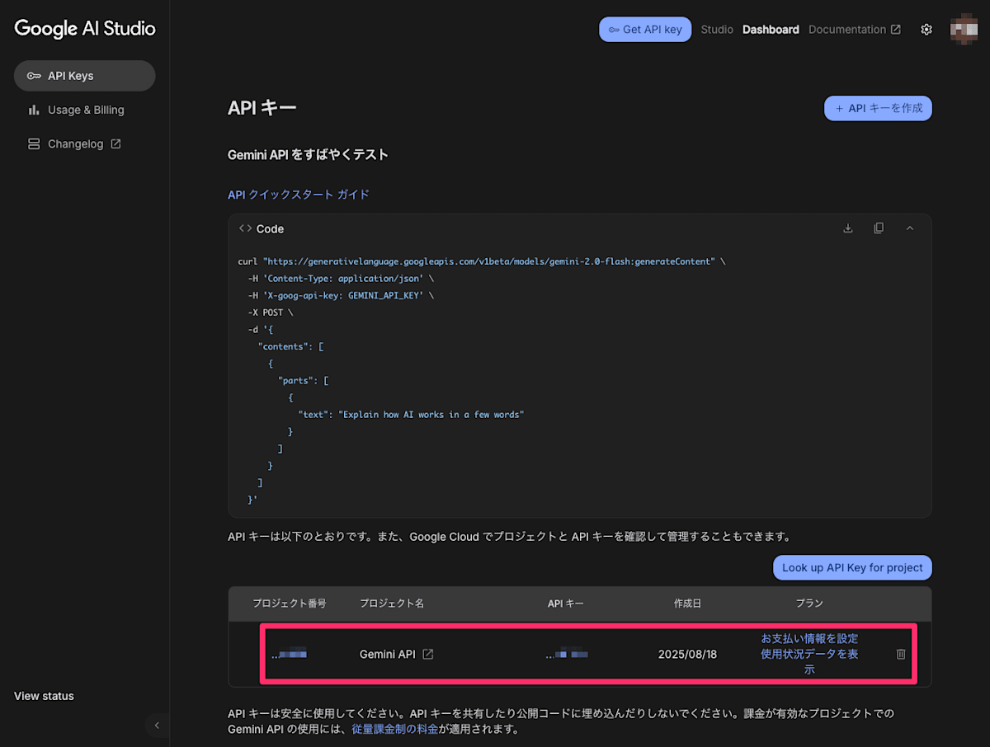Click the APIキー page heading
This screenshot has height=747, width=990.
click(x=262, y=108)
